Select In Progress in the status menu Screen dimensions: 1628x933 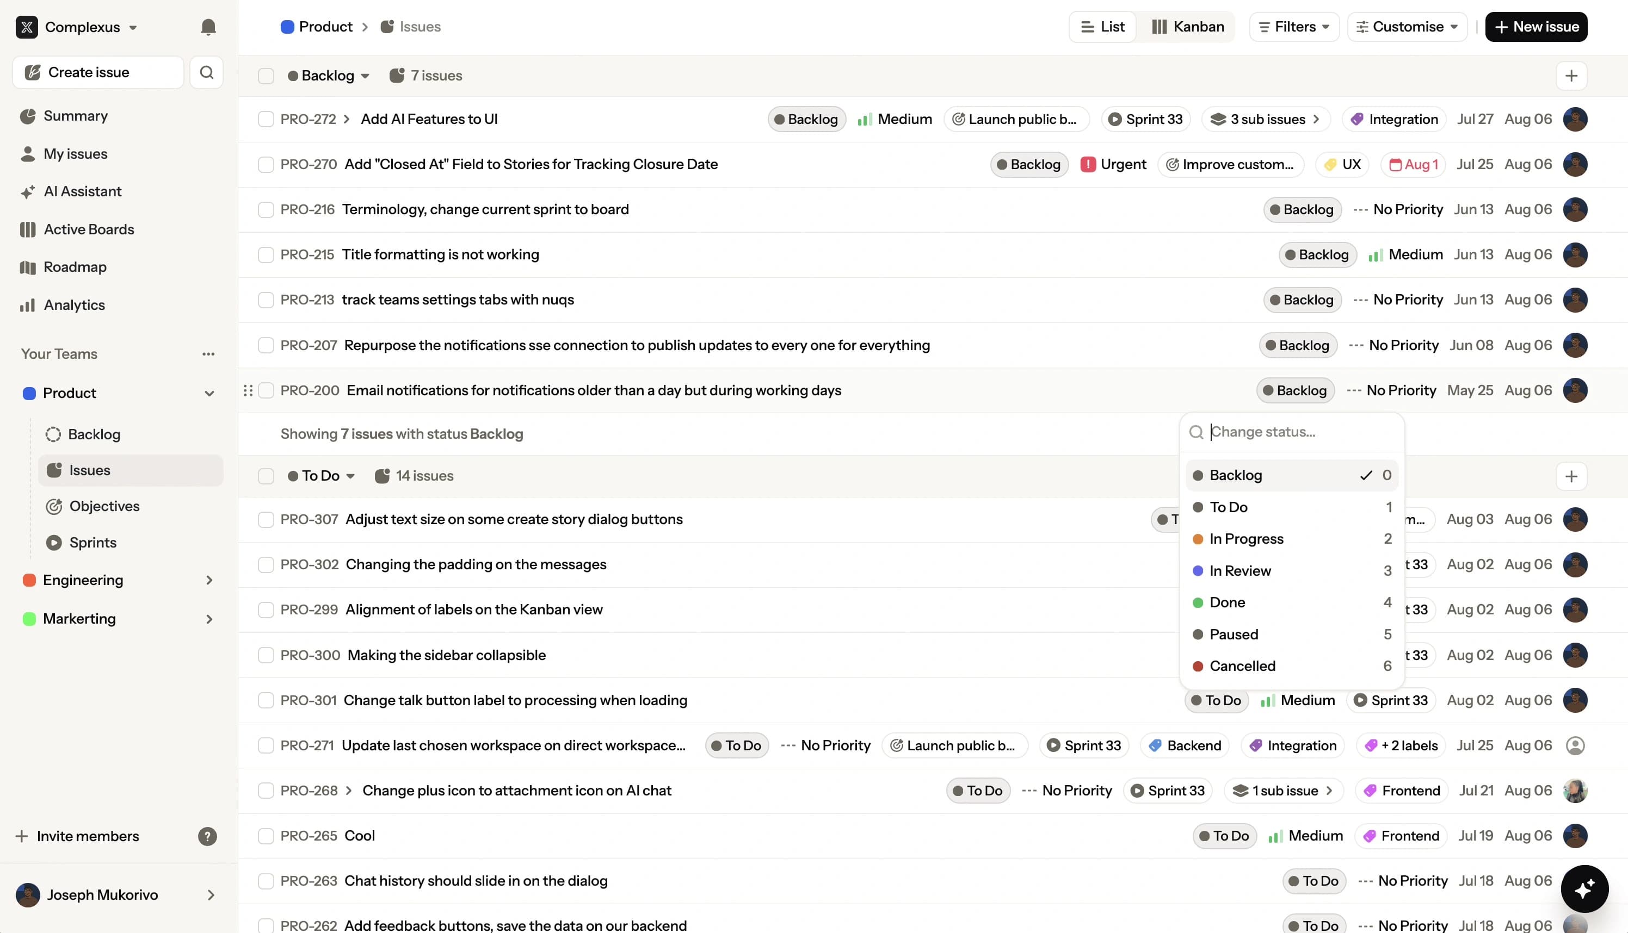tap(1247, 538)
